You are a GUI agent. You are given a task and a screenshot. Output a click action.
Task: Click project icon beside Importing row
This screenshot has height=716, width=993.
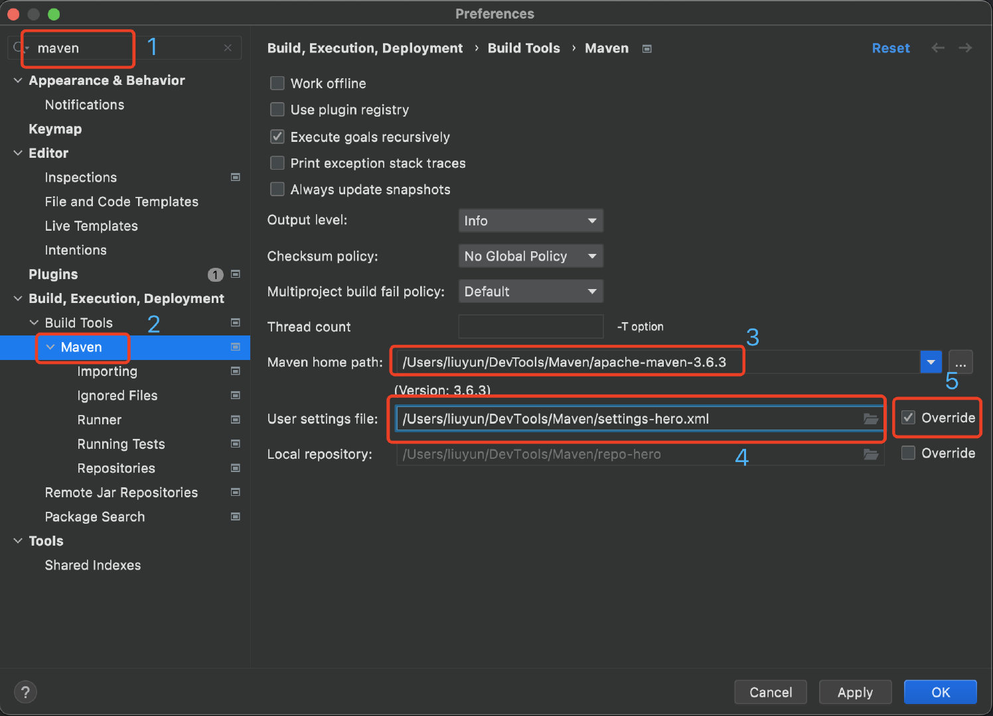coord(235,371)
